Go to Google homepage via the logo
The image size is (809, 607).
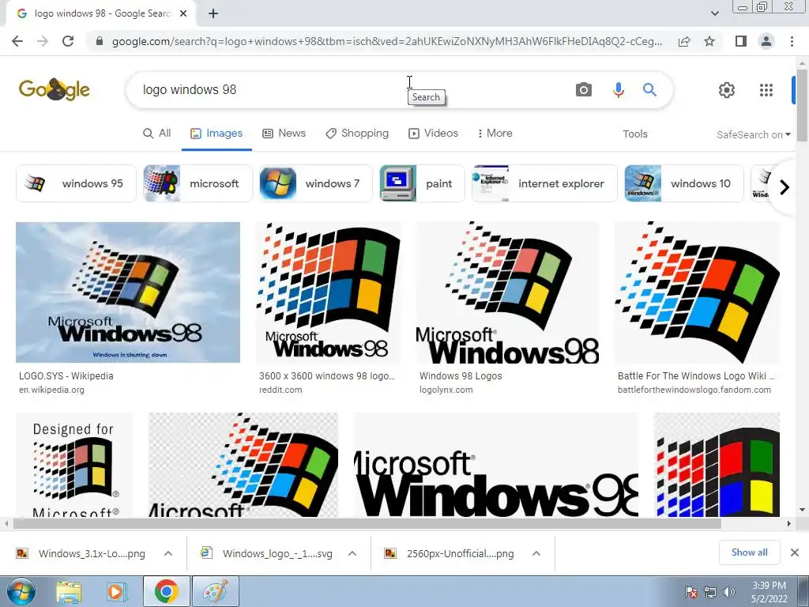pos(55,89)
